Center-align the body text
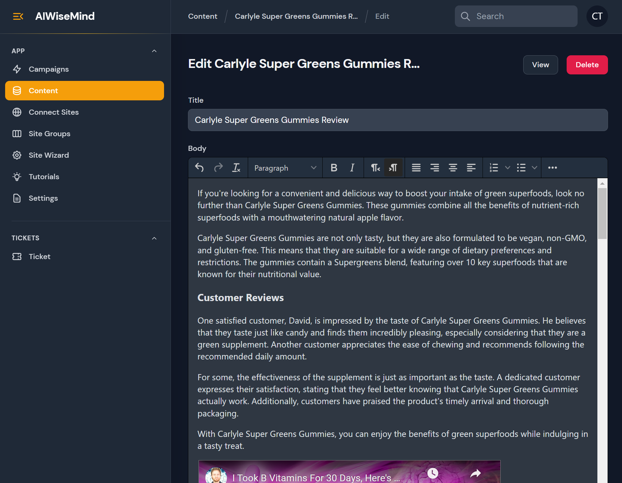 453,168
